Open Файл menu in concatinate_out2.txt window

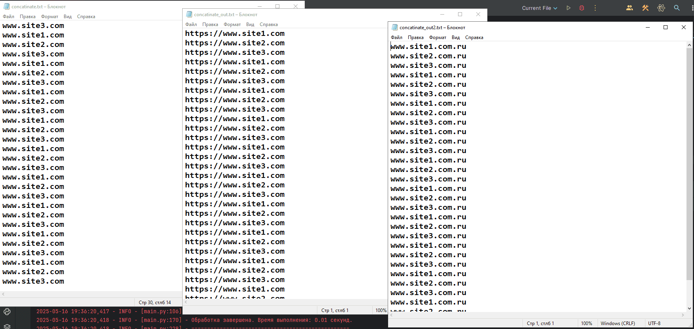(x=397, y=37)
